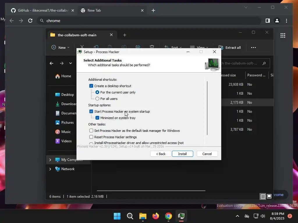Sort by Password column header

(256, 75)
